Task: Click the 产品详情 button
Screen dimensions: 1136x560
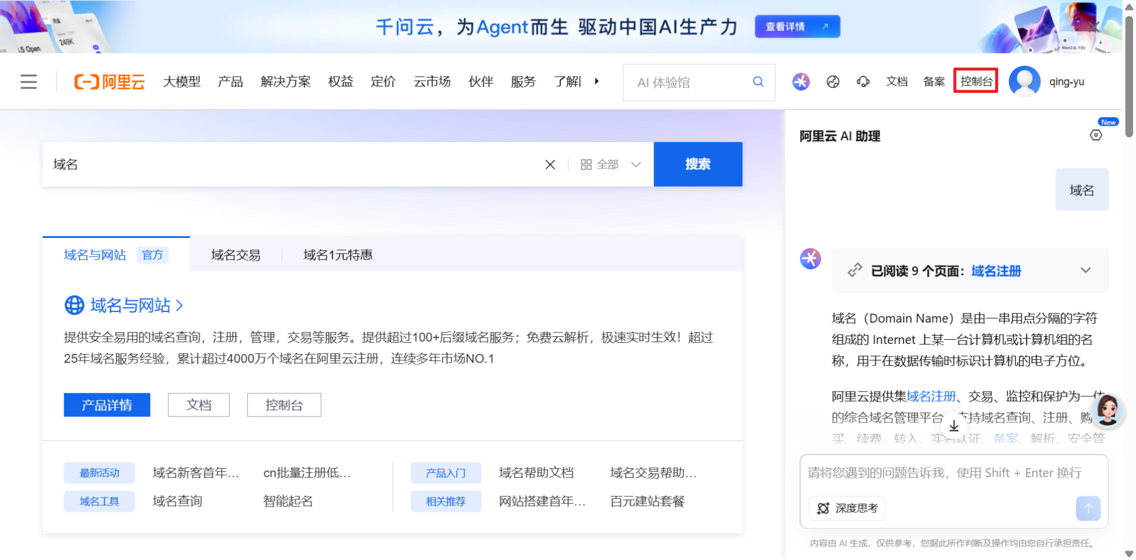Action: click(107, 405)
